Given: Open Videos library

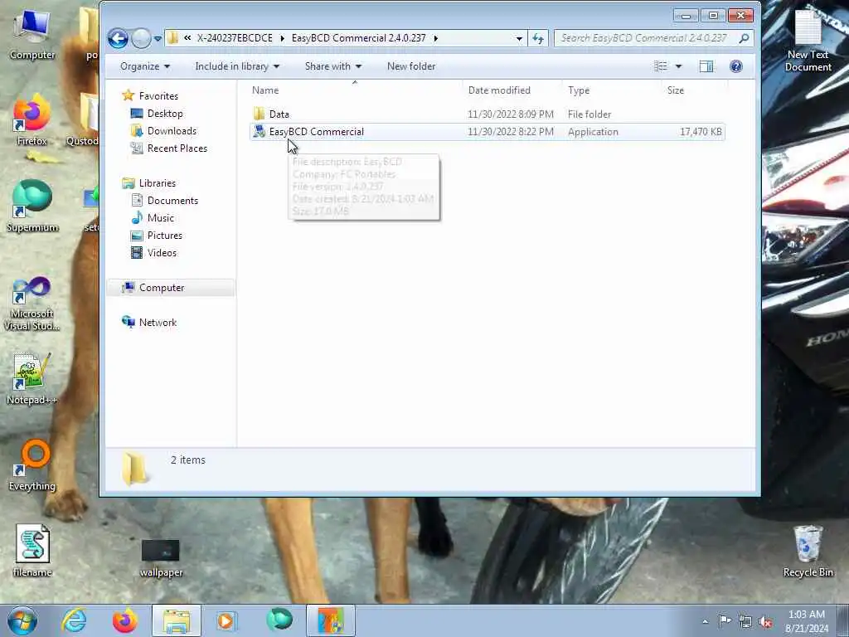Looking at the screenshot, I should pyautogui.click(x=162, y=252).
